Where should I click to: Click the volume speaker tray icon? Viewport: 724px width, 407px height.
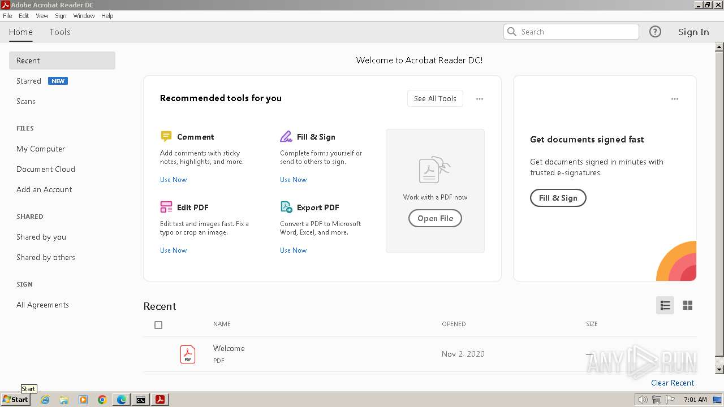[643, 400]
